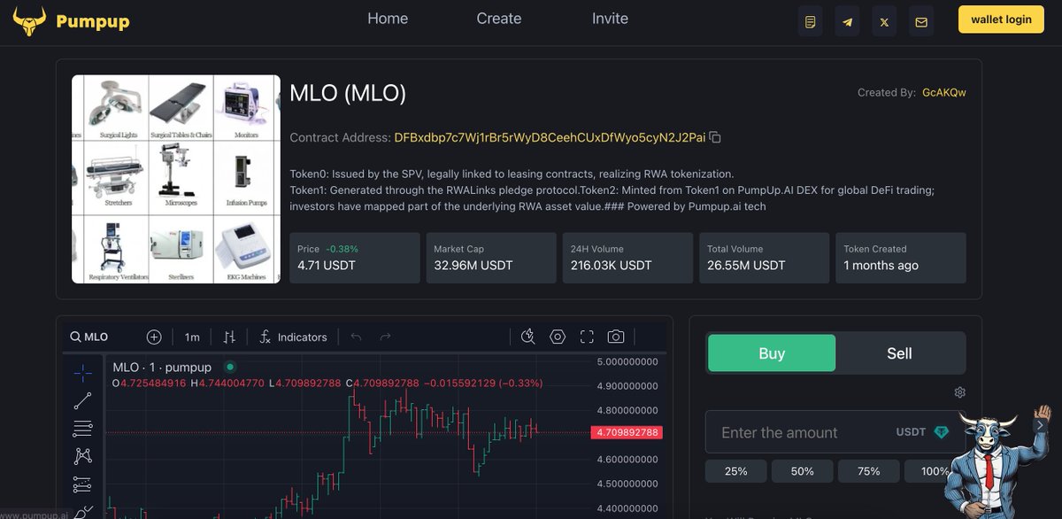Open the Create page
1062x519 pixels.
coord(499,19)
